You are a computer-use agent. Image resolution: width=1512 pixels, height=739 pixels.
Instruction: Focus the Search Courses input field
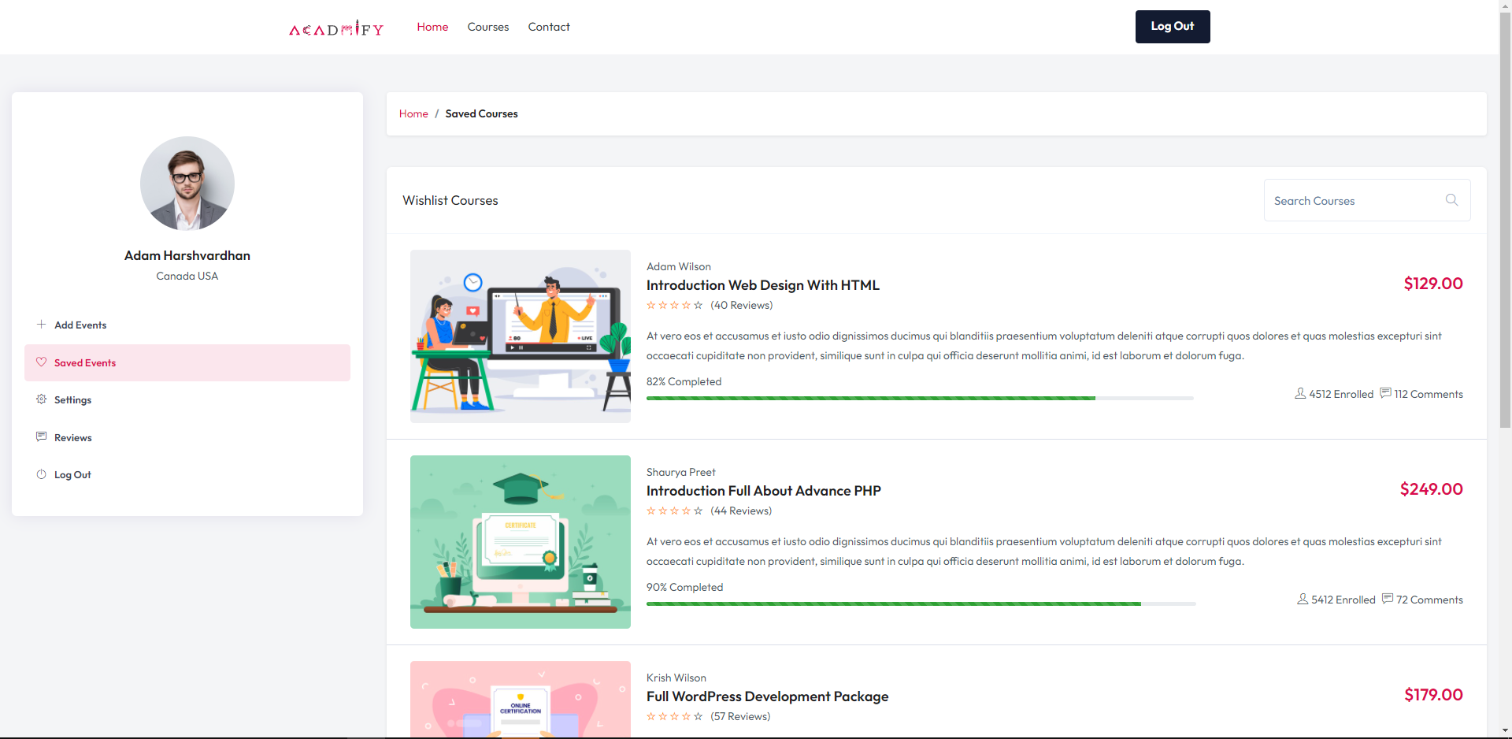click(x=1367, y=200)
